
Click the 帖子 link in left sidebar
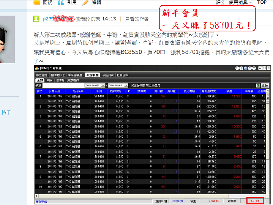tap(6, 112)
